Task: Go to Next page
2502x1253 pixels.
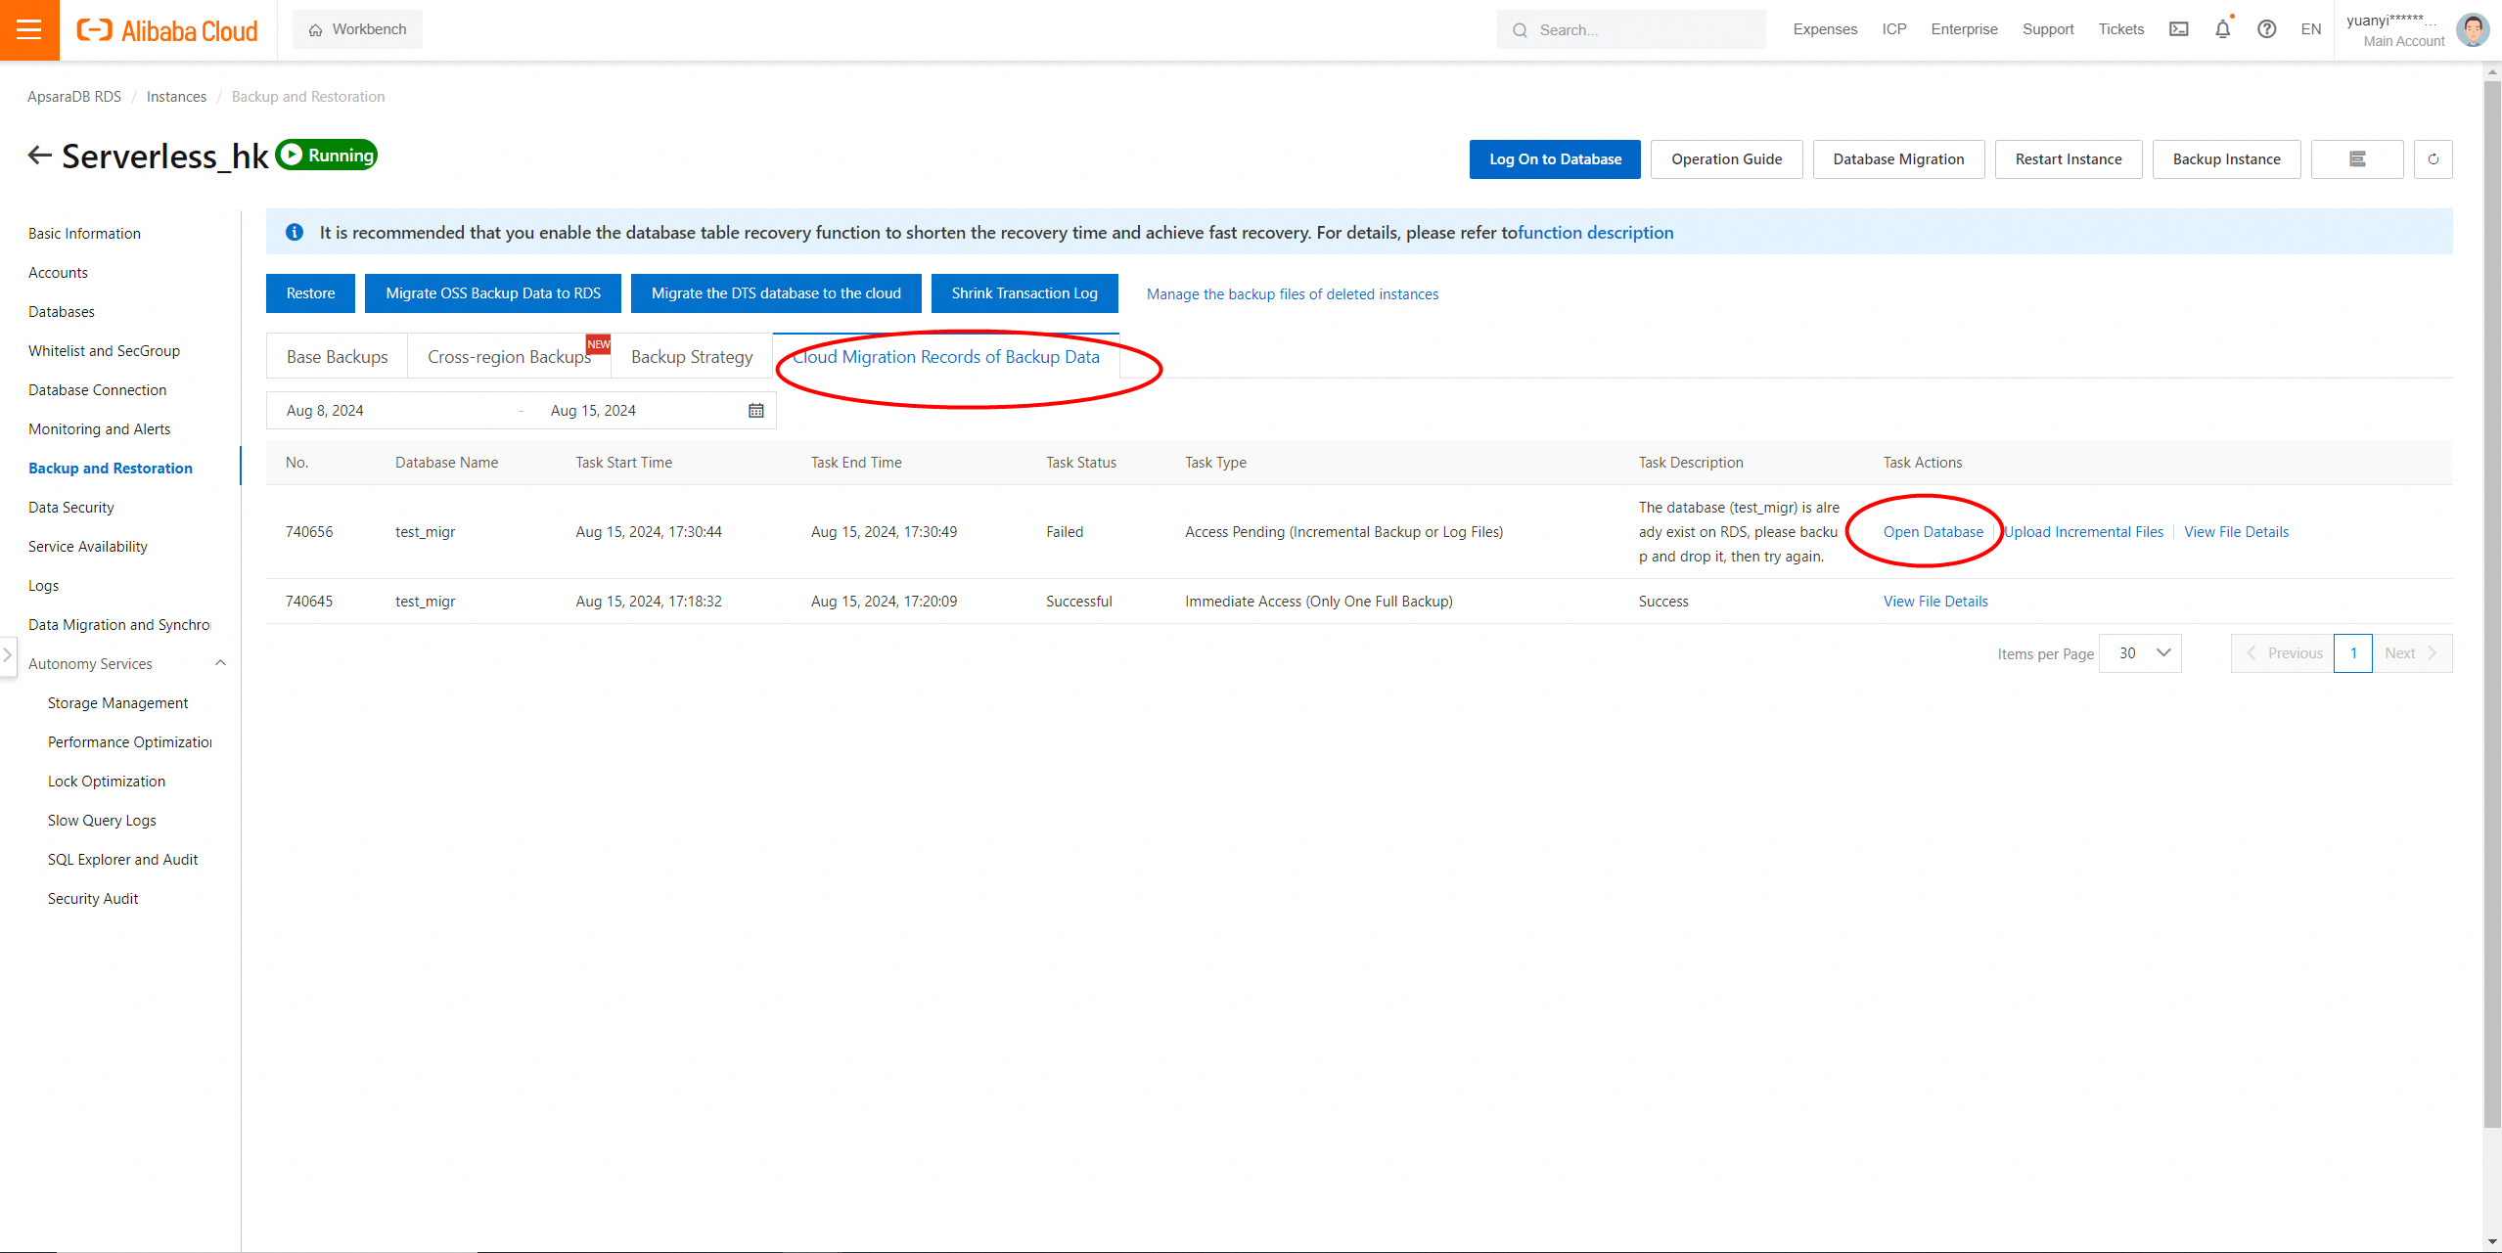Action: (x=2412, y=653)
